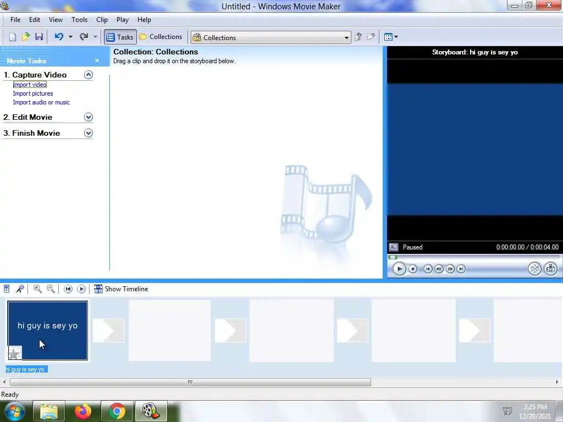
Task: Stop the preview playback
Action: coord(413,269)
